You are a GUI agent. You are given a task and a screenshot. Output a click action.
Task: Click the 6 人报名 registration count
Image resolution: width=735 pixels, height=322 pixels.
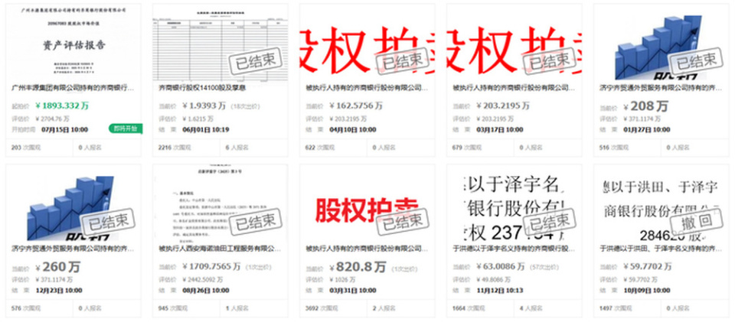[237, 148]
